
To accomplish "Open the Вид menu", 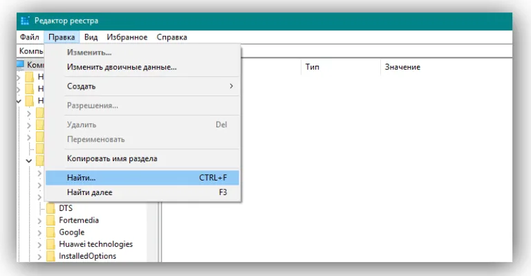I will (91, 37).
